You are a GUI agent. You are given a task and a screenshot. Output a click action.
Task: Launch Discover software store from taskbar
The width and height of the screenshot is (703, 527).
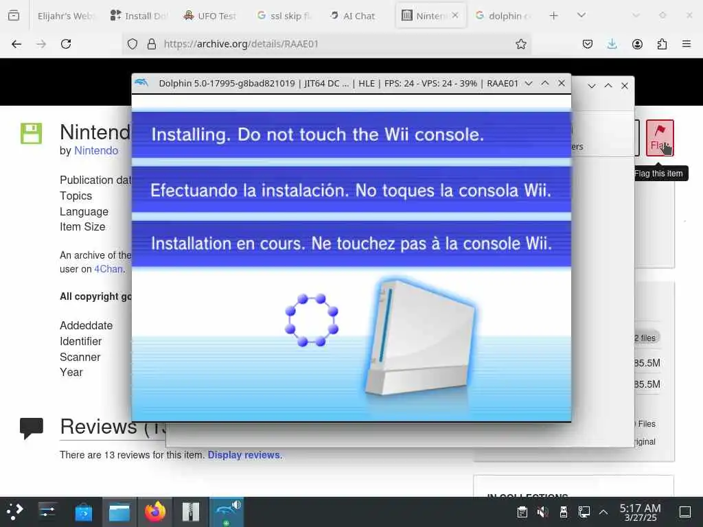click(x=83, y=512)
